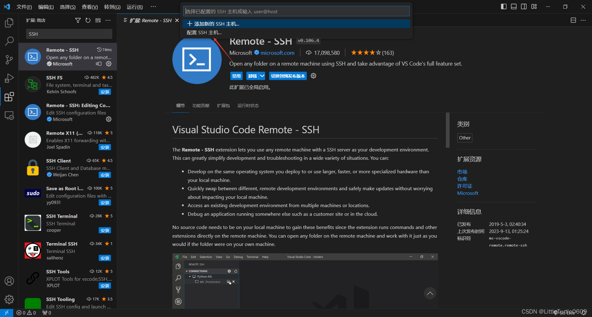The height and width of the screenshot is (317, 592).
Task: Install the SSH Terminal extension
Action: (105, 230)
